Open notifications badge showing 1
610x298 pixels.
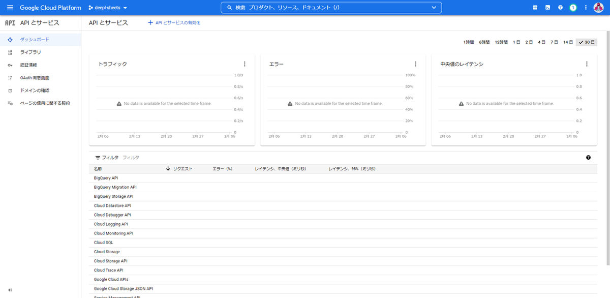[573, 8]
